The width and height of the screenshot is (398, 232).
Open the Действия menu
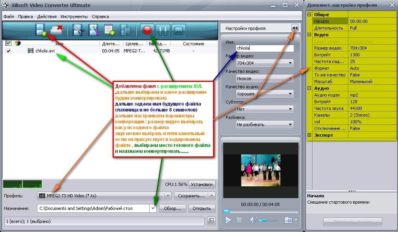(47, 17)
